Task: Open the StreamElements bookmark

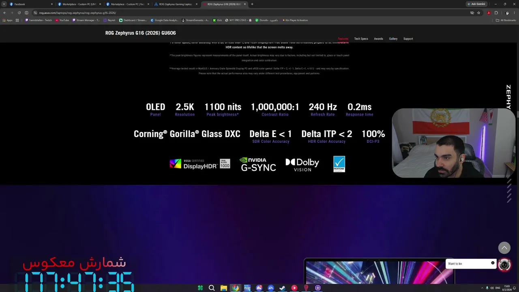Action: coord(195,20)
